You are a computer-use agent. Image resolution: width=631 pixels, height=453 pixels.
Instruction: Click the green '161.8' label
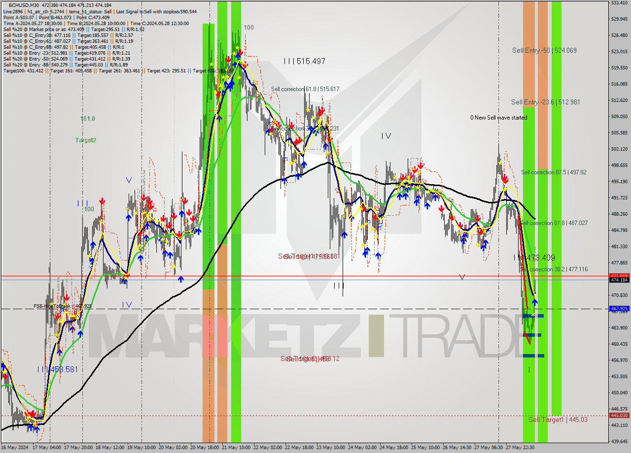click(x=88, y=119)
